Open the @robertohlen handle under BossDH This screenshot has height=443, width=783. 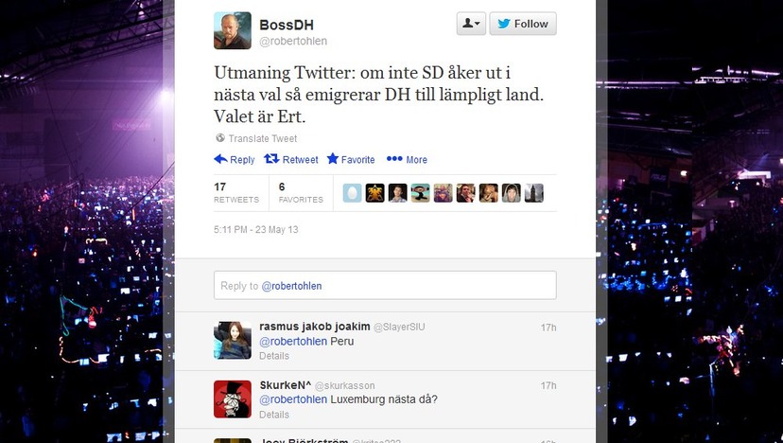(x=293, y=41)
